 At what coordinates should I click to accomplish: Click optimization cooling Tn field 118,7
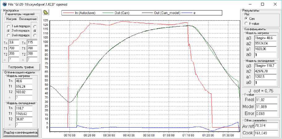click(x=24, y=108)
